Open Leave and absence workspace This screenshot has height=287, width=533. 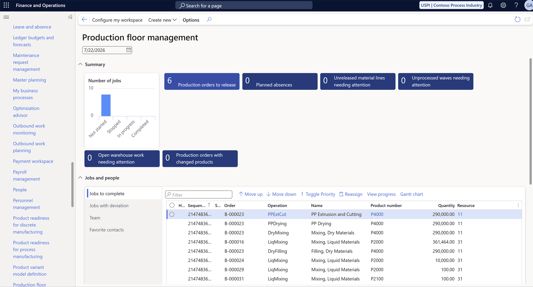pyautogui.click(x=32, y=27)
